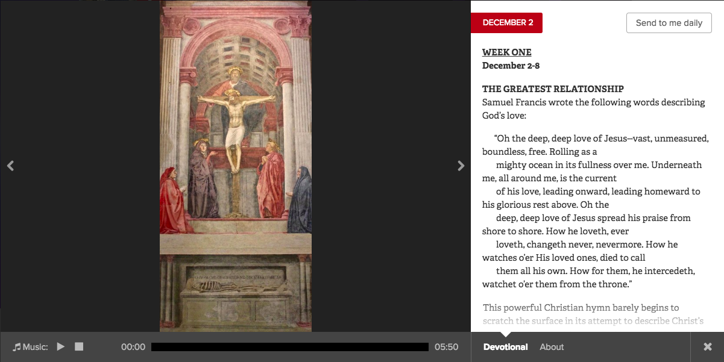724x362 pixels.
Task: Click the Send to me daily button
Action: click(x=669, y=23)
